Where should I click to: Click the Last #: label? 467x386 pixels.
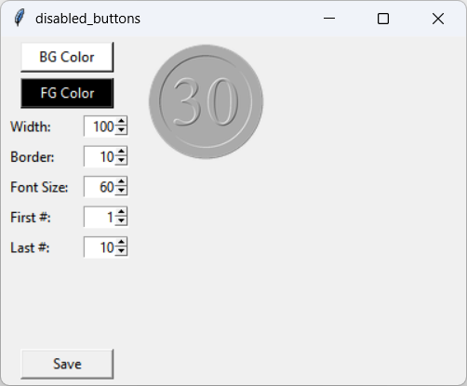30,247
